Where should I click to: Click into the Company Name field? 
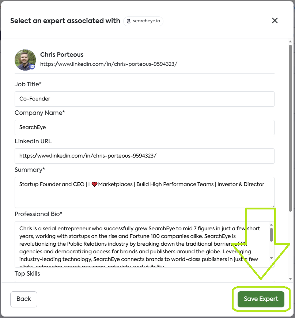pos(144,127)
